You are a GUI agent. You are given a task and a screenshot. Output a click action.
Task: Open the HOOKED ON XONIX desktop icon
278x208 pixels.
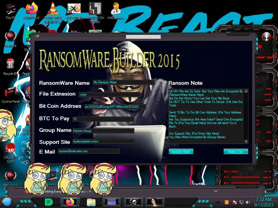click(95, 13)
